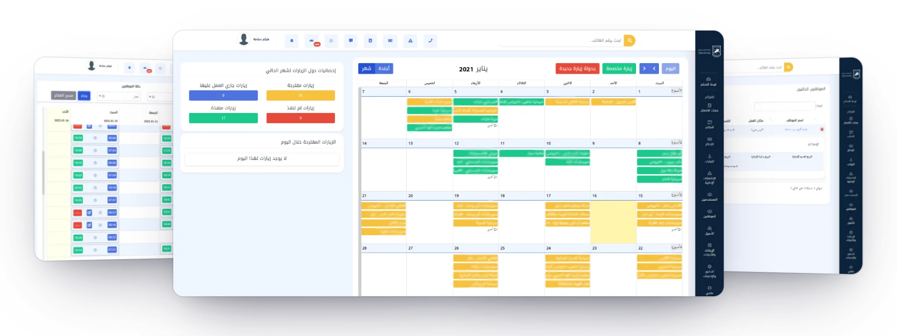Click the +2 more link on day 19

492,230
